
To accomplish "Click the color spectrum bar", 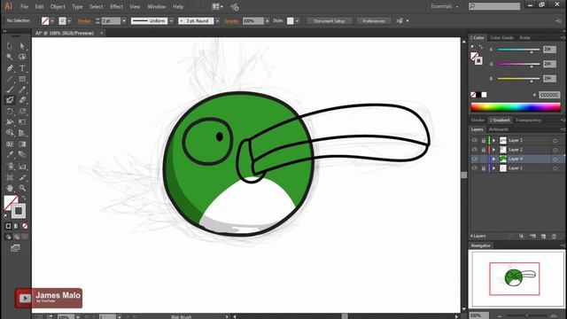I will [516, 107].
